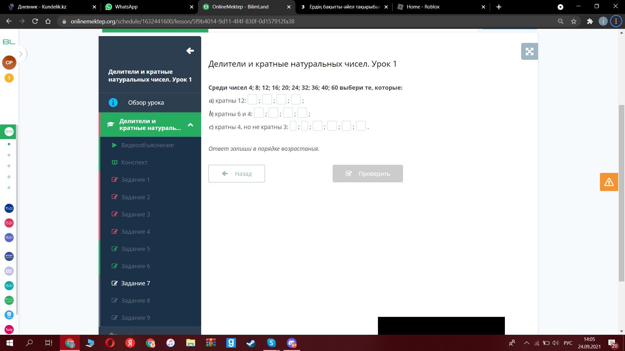Viewport: 625px width, 351px height.
Task: Click the fullscreen expand icon
Action: click(x=529, y=51)
